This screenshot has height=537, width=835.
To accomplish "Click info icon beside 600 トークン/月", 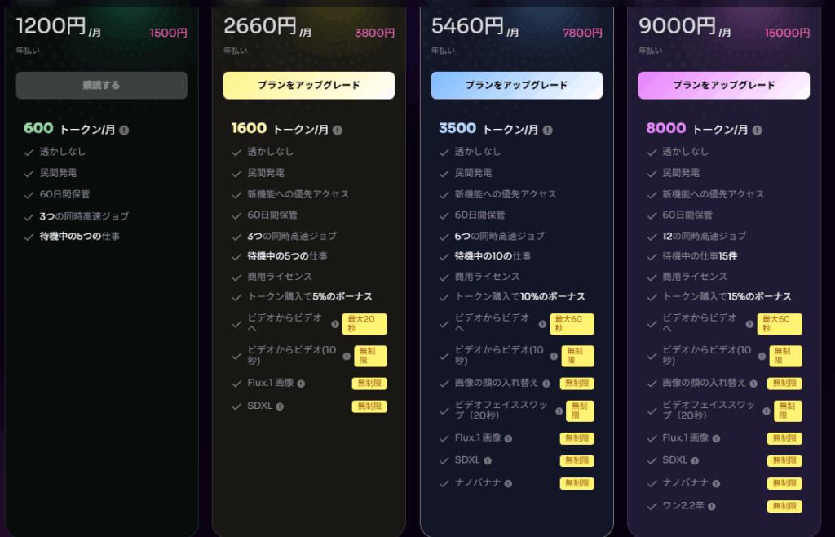I will pos(125,130).
